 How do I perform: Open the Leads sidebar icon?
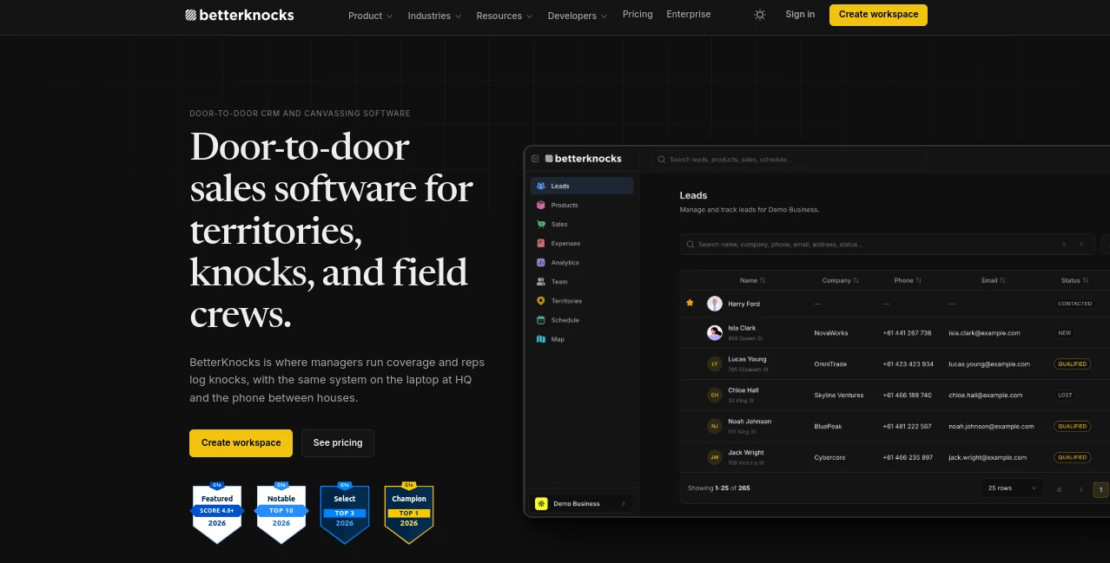click(x=541, y=186)
